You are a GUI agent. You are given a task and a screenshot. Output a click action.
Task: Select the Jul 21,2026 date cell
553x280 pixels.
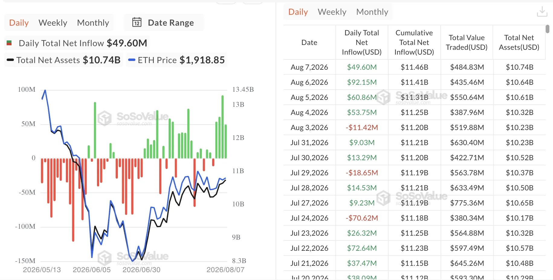309,263
